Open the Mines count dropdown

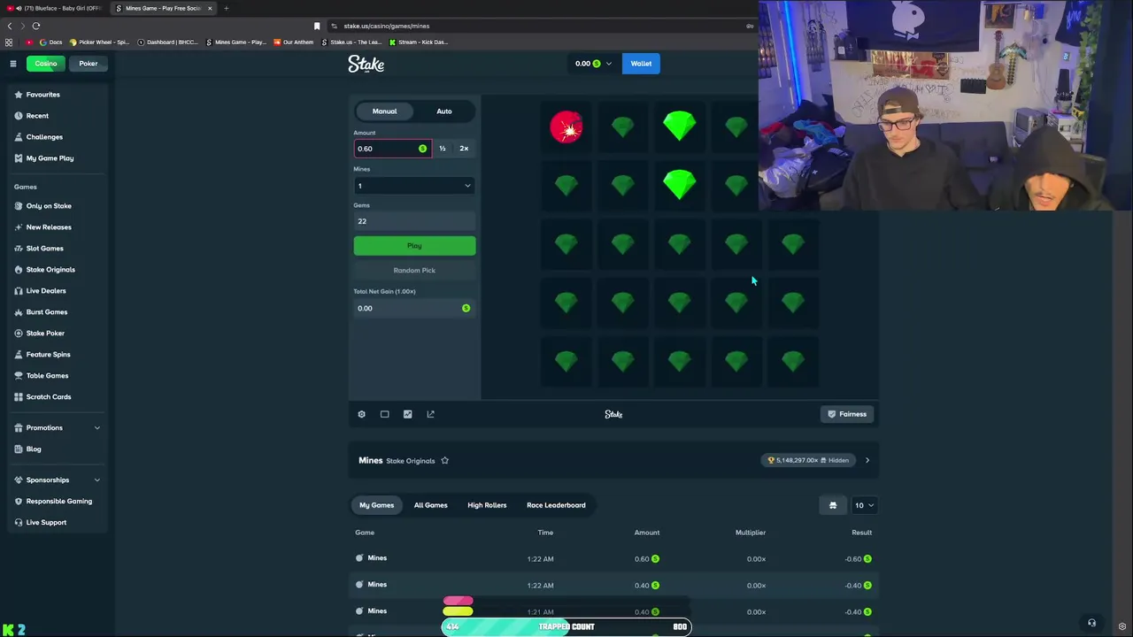coord(414,186)
